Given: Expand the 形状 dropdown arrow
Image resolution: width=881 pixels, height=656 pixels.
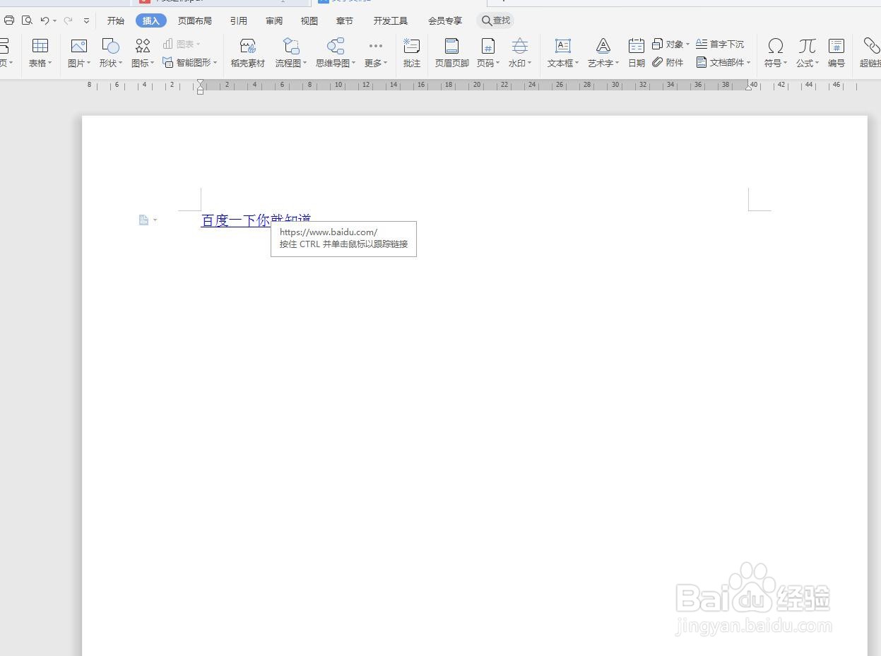Looking at the screenshot, I should click(120, 63).
